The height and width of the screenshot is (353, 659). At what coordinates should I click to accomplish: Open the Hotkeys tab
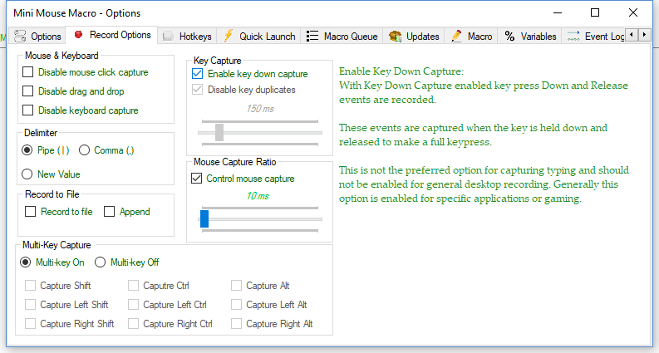[188, 37]
